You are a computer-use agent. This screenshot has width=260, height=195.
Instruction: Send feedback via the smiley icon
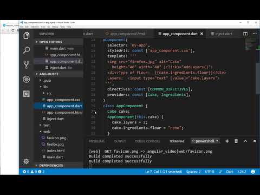253,172
